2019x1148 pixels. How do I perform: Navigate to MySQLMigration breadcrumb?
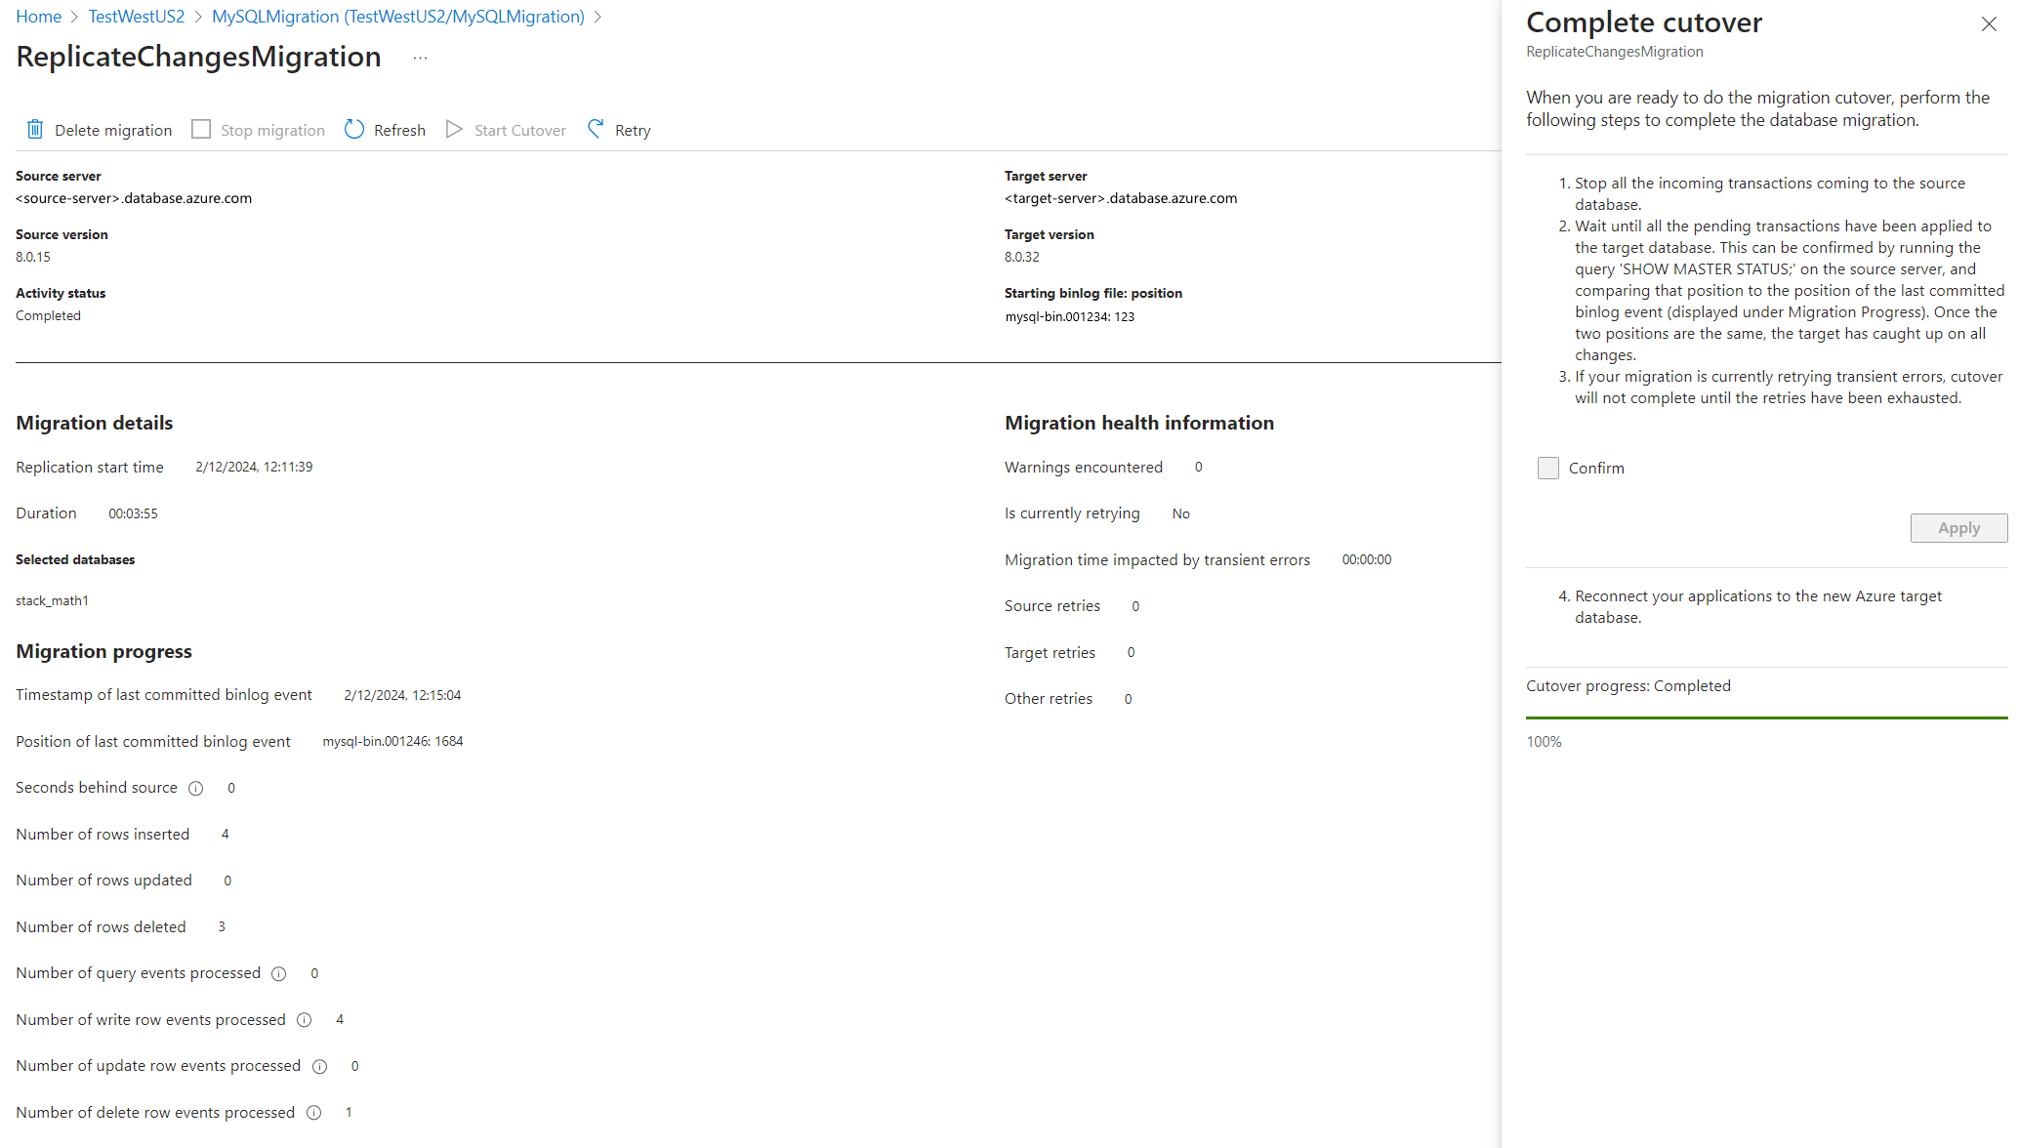(x=398, y=17)
